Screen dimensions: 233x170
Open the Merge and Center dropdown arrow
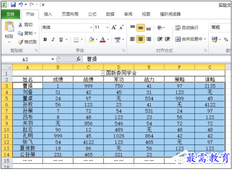(x=205, y=39)
